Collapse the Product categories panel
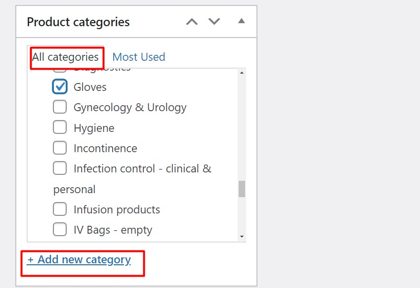 coord(241,21)
